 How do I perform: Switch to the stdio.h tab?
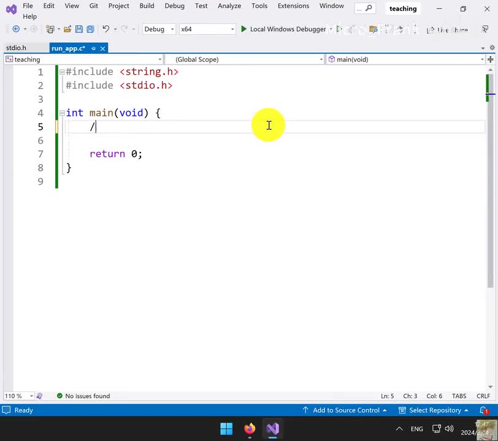click(x=16, y=48)
